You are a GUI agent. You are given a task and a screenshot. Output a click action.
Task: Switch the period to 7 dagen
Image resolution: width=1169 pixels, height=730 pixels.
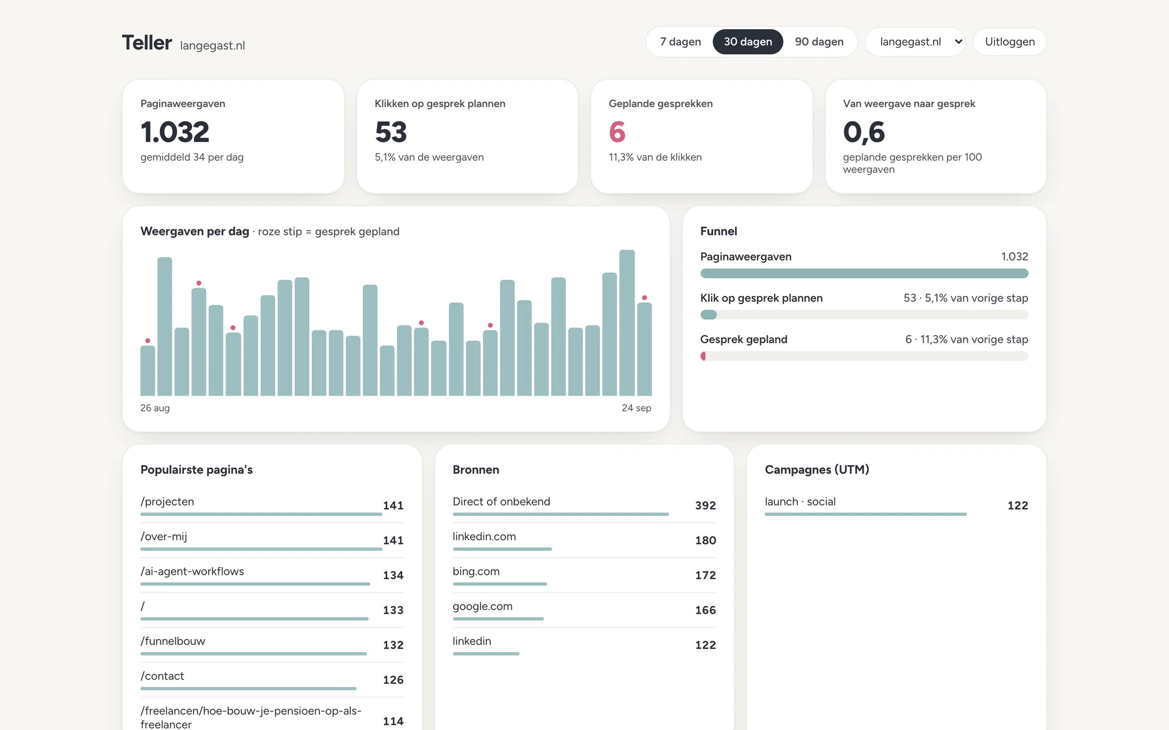click(680, 42)
